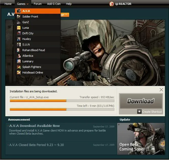Click the Drift City game icon

19,33
